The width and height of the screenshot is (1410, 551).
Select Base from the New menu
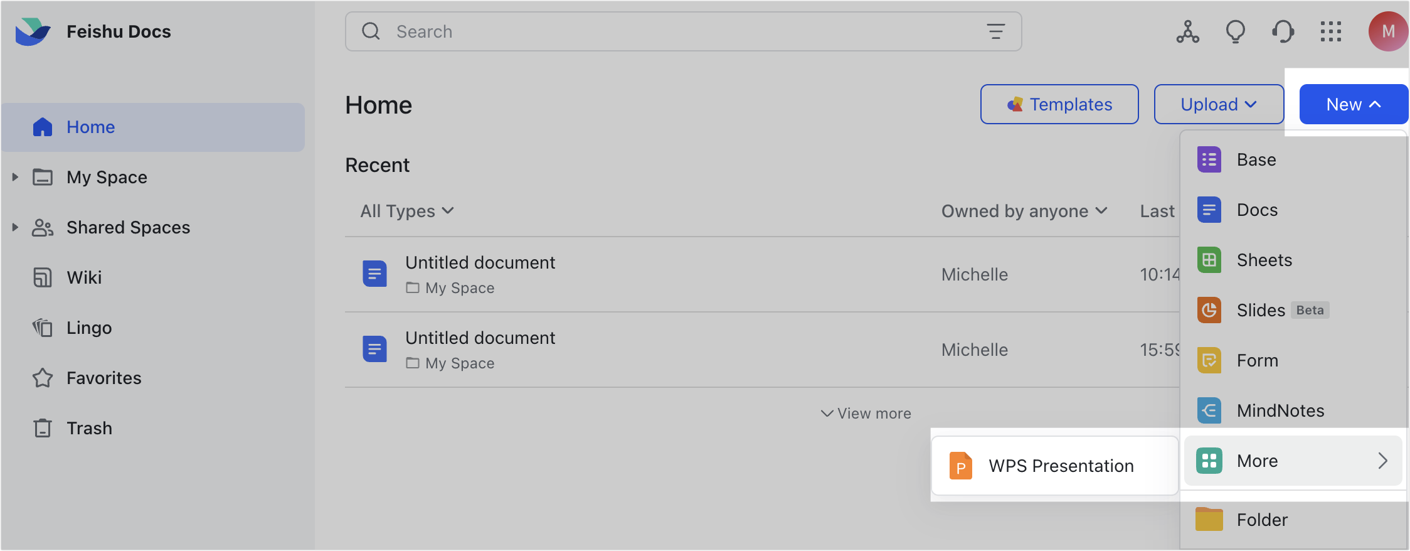pyautogui.click(x=1292, y=159)
